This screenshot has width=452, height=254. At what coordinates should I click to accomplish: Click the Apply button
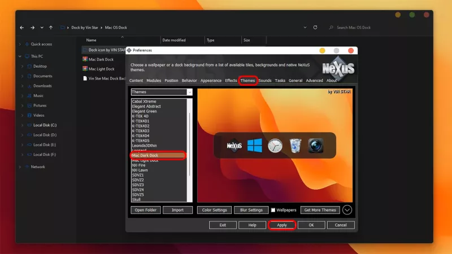point(281,225)
